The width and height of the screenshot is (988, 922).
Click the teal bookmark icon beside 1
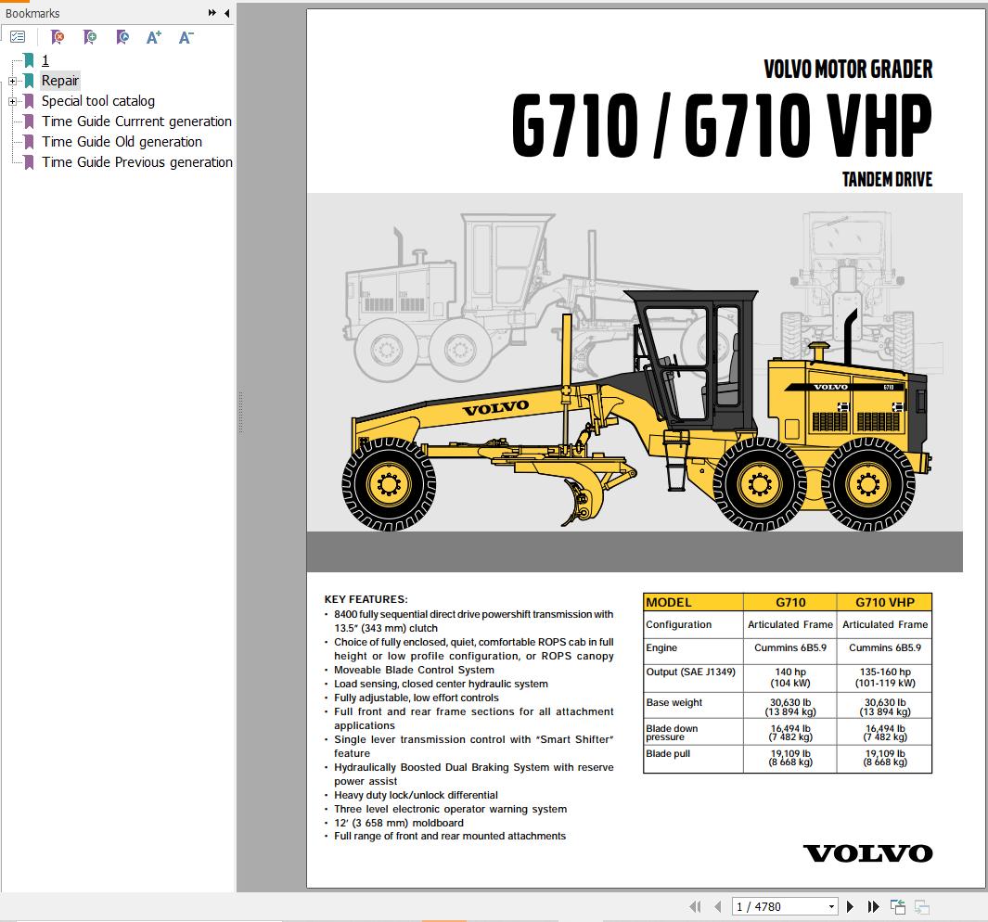point(29,60)
